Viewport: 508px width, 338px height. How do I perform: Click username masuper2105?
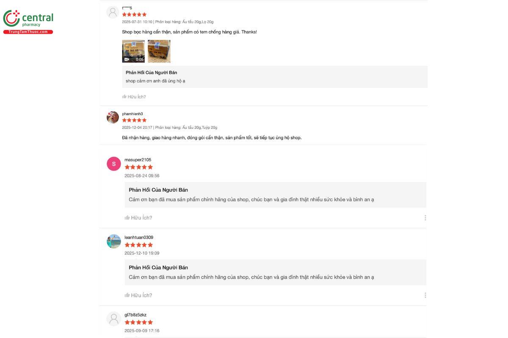[x=138, y=160]
